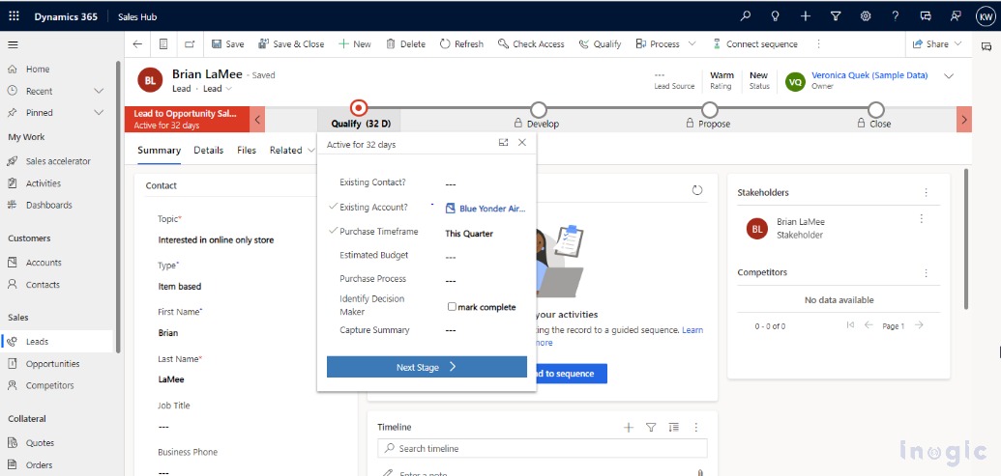Open the KW user account avatar
1001x476 pixels.
(985, 16)
